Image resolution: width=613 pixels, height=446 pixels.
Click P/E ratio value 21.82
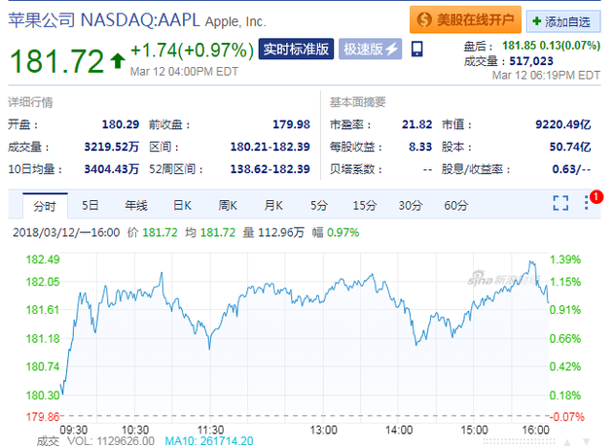point(416,124)
